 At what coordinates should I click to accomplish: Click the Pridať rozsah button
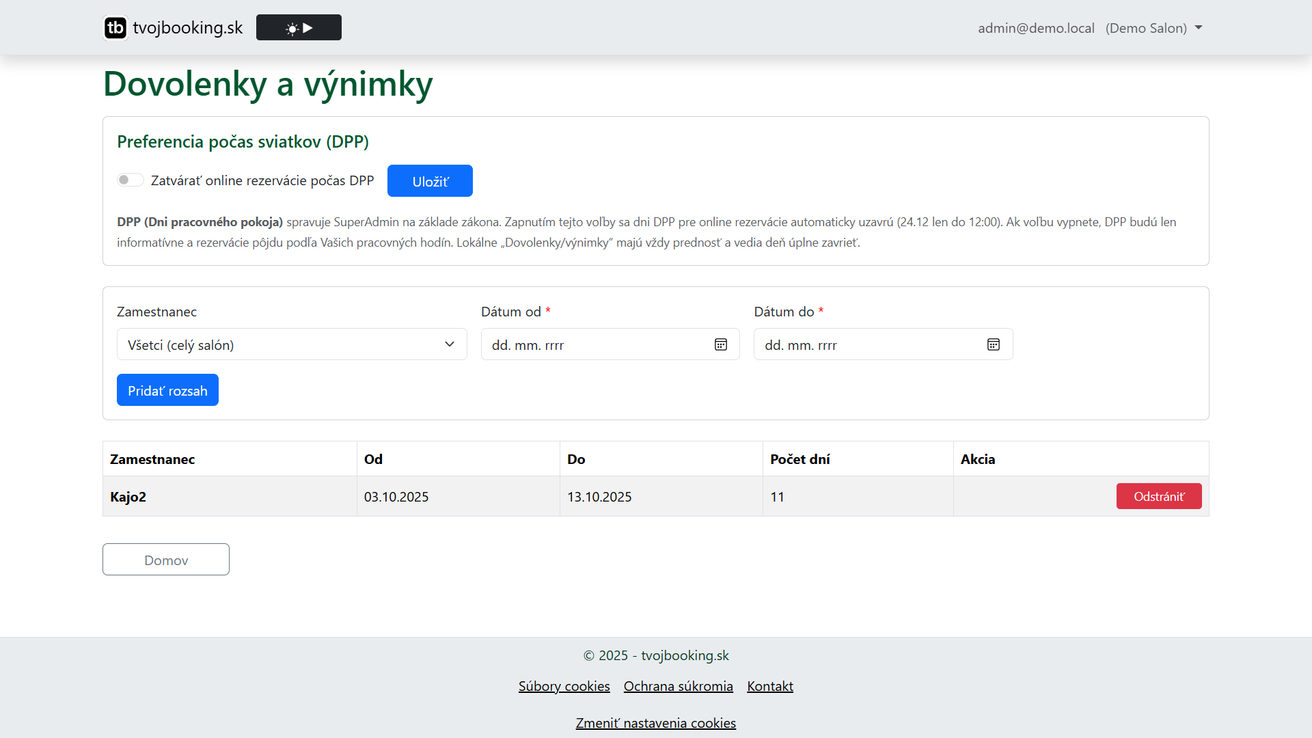(167, 390)
